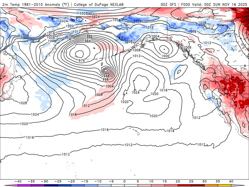Click the '00Z GFS' model label

point(168,5)
